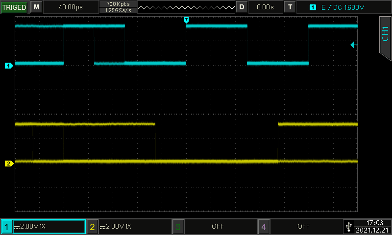Select the channel 1 ground level marker

point(8,65)
